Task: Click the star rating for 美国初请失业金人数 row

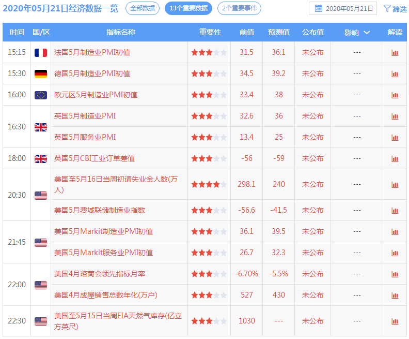Action: coord(209,184)
